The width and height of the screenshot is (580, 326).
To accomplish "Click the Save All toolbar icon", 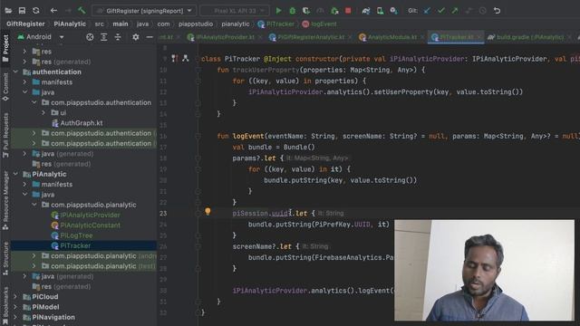I will (x=22, y=11).
